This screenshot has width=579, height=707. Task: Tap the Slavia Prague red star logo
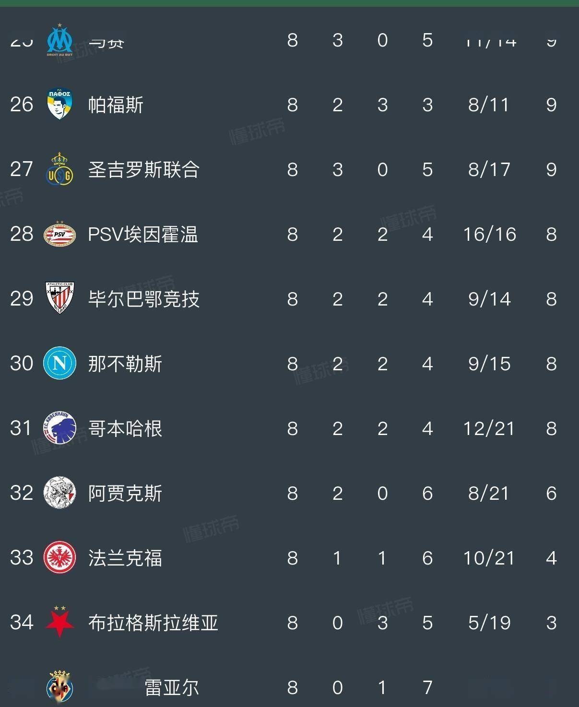[59, 622]
